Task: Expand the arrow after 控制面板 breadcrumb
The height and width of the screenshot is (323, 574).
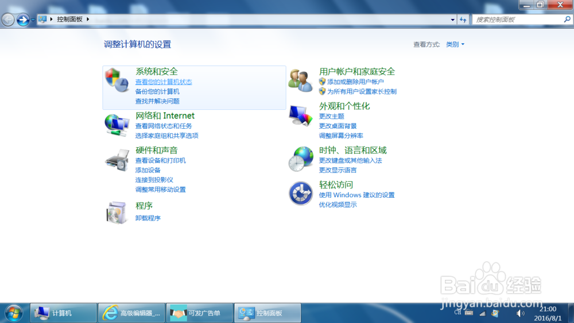Action: (x=88, y=19)
